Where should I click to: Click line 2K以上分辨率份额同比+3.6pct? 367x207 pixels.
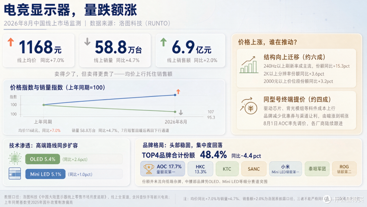tap(294, 74)
